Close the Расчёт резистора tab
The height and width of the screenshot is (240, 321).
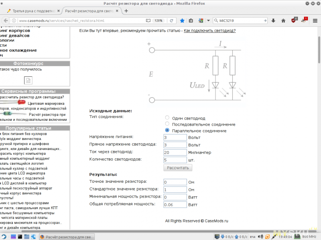click(117, 11)
